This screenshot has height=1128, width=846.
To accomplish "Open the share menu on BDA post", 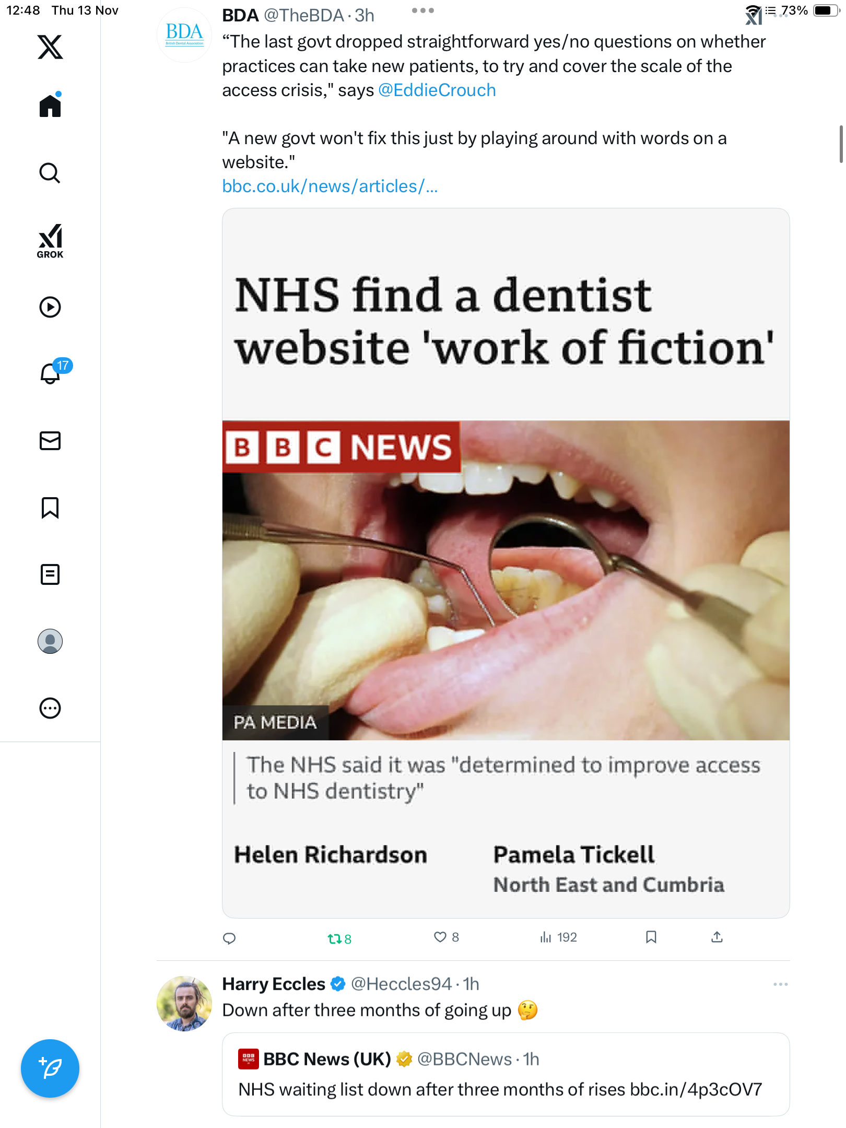I will [717, 937].
